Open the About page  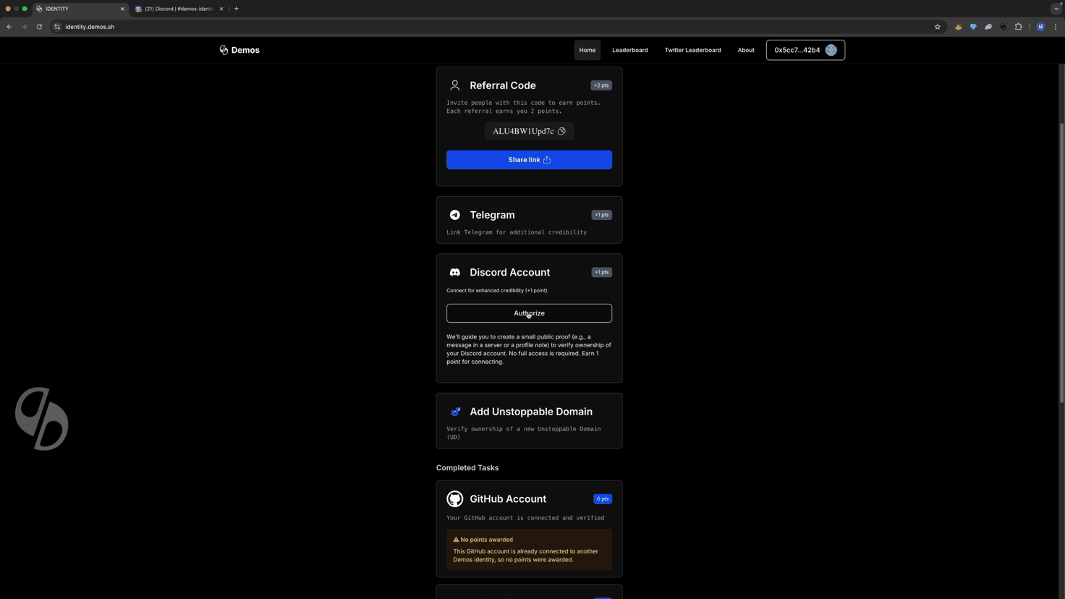746,50
